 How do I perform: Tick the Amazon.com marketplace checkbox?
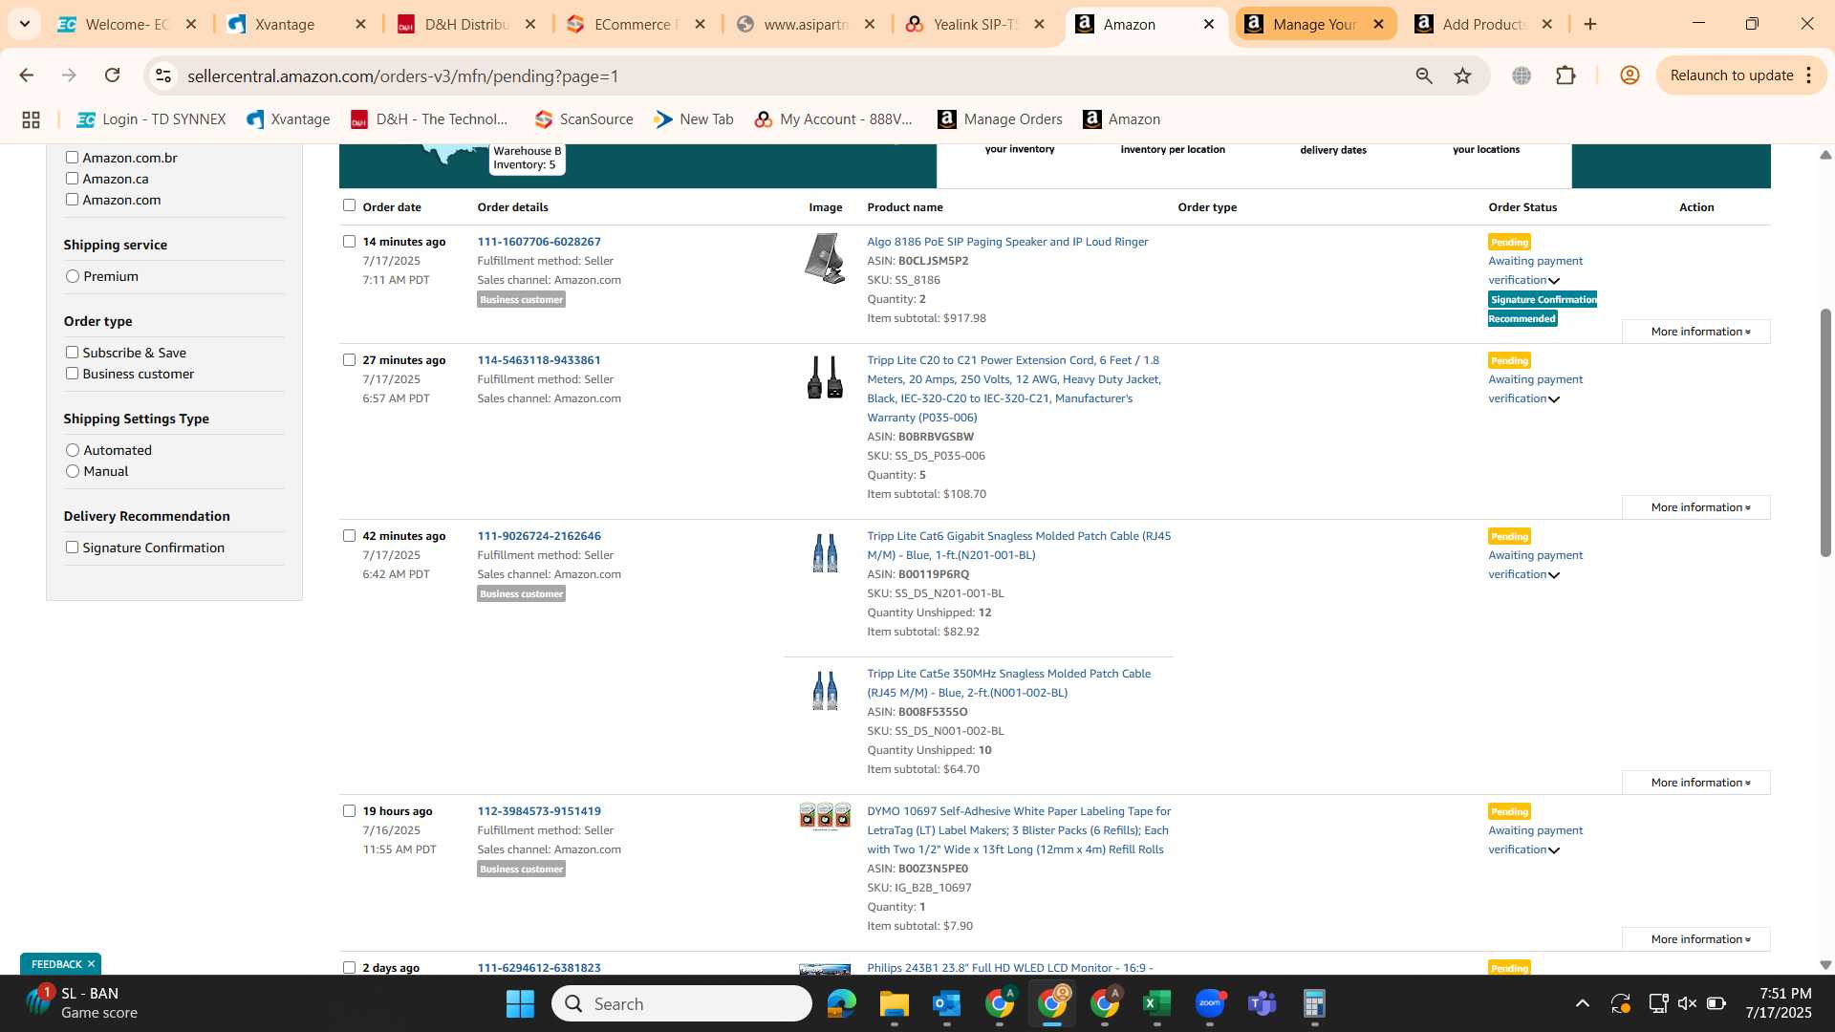[72, 200]
